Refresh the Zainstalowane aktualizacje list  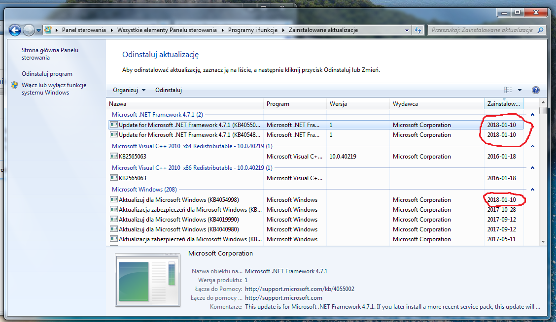418,30
